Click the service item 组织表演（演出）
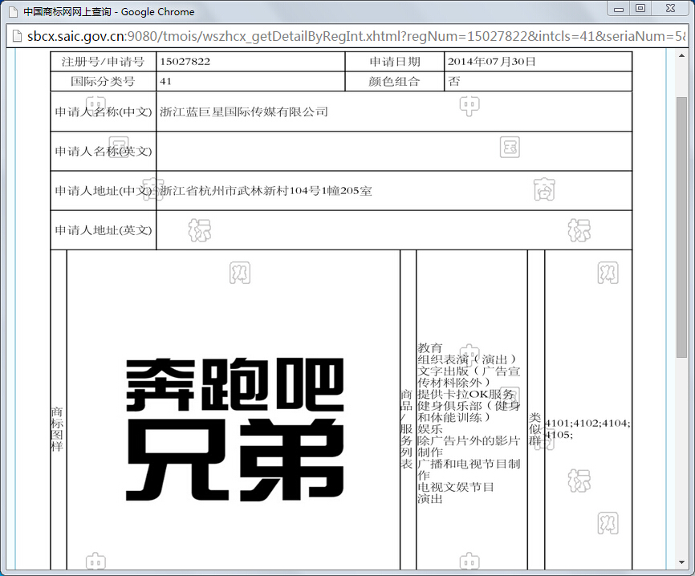 (x=467, y=359)
